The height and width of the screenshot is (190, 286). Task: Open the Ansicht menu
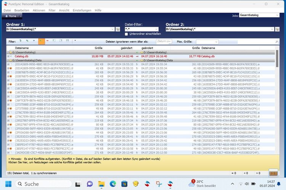click(x=64, y=10)
